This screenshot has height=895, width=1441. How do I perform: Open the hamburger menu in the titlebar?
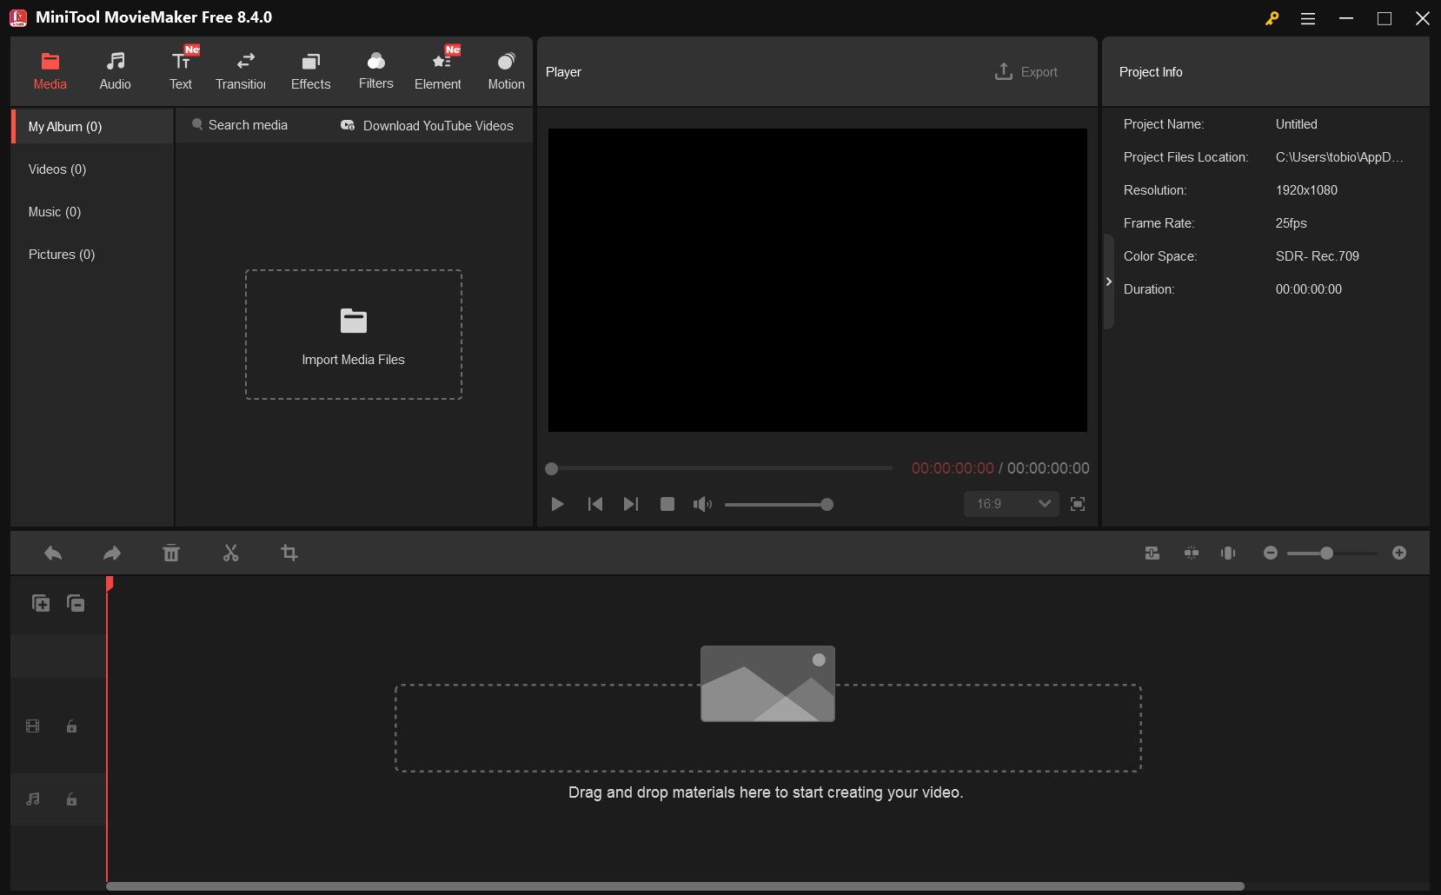pyautogui.click(x=1307, y=17)
